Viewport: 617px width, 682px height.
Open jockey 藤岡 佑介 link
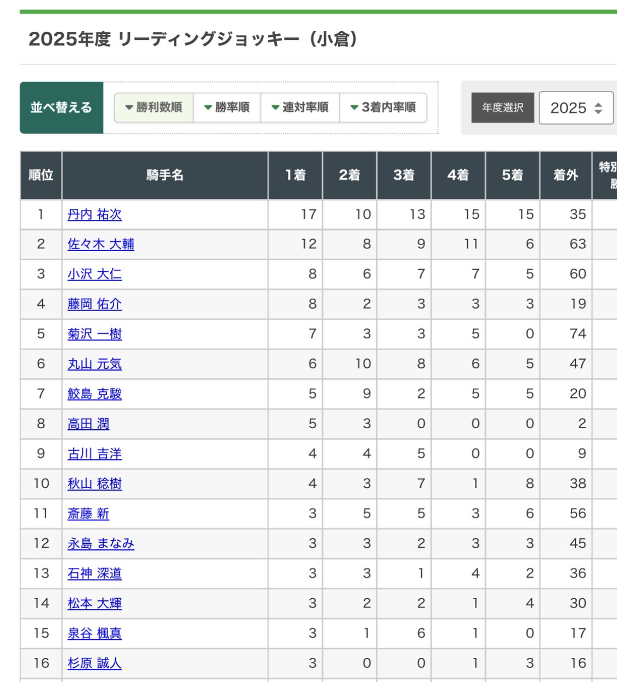pyautogui.click(x=94, y=304)
